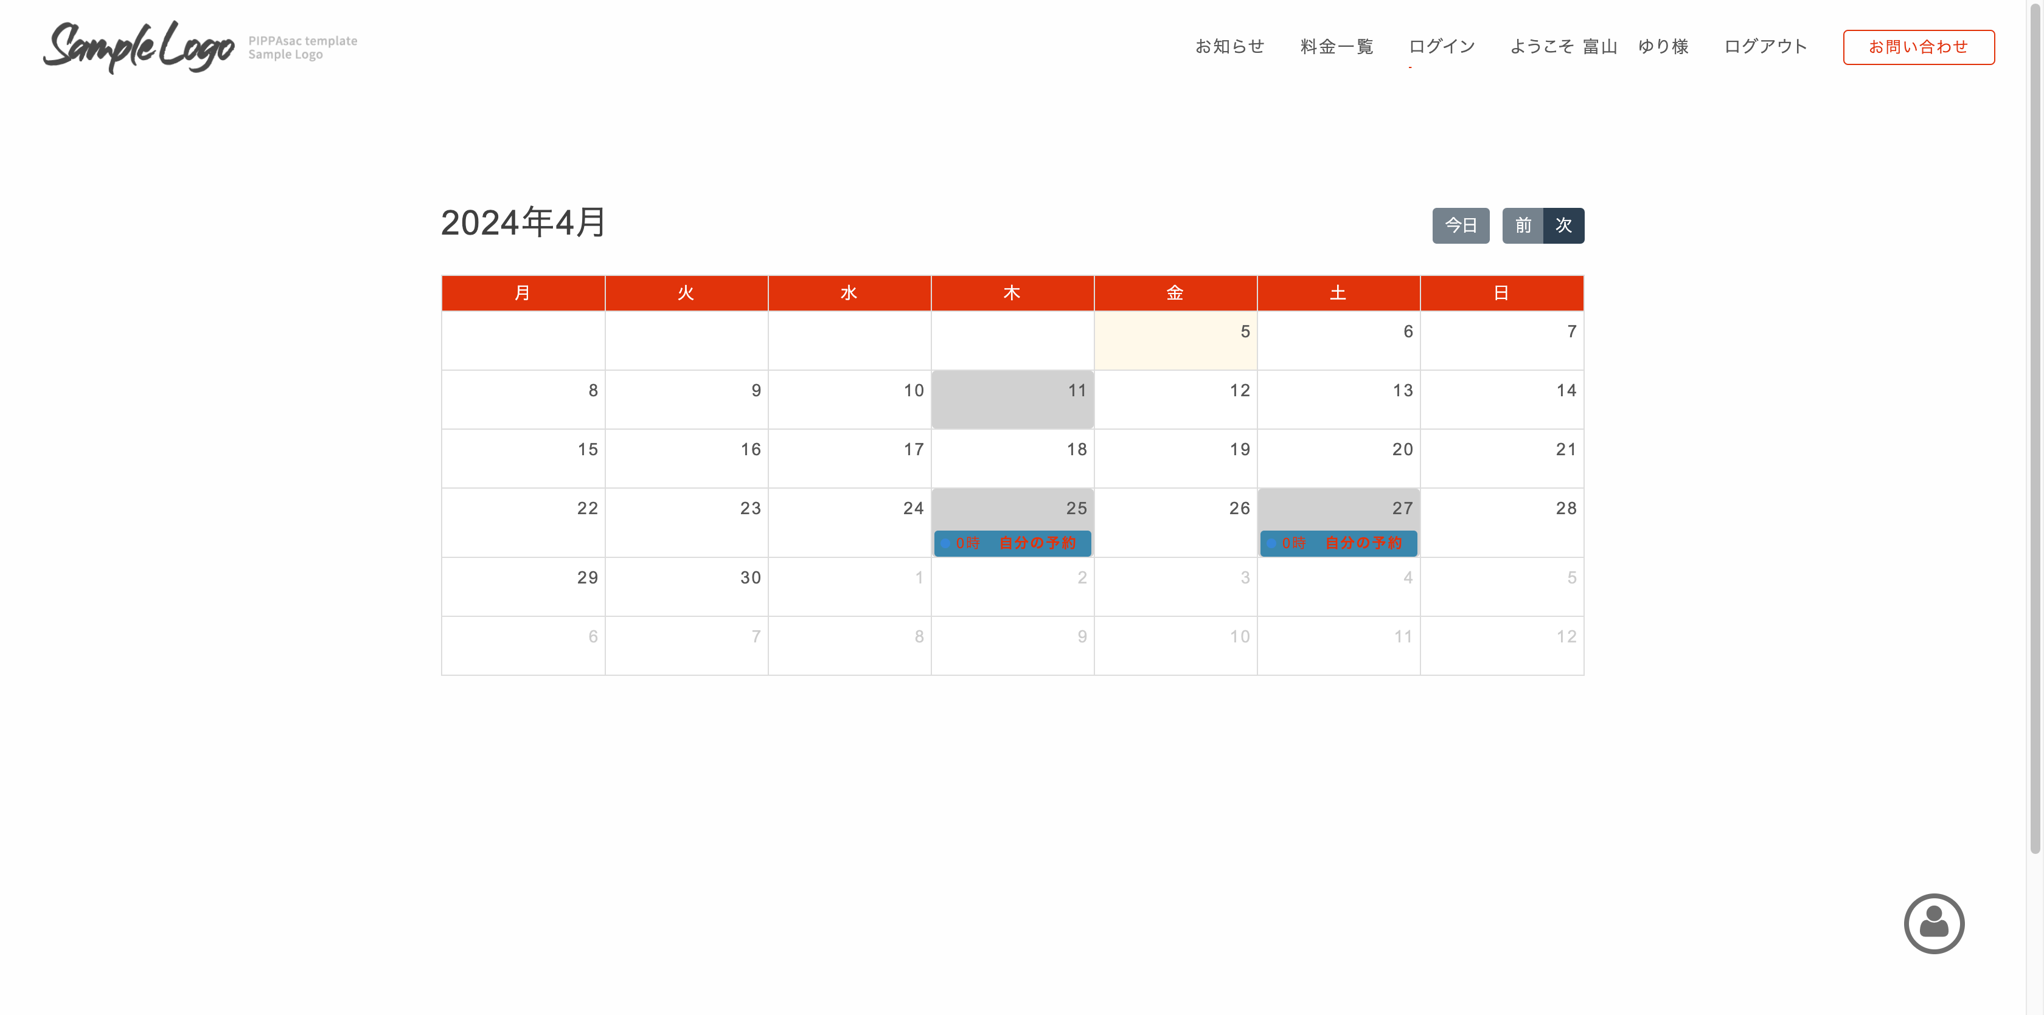Click the grayed date cell 11
The width and height of the screenshot is (2044, 1015).
1012,400
